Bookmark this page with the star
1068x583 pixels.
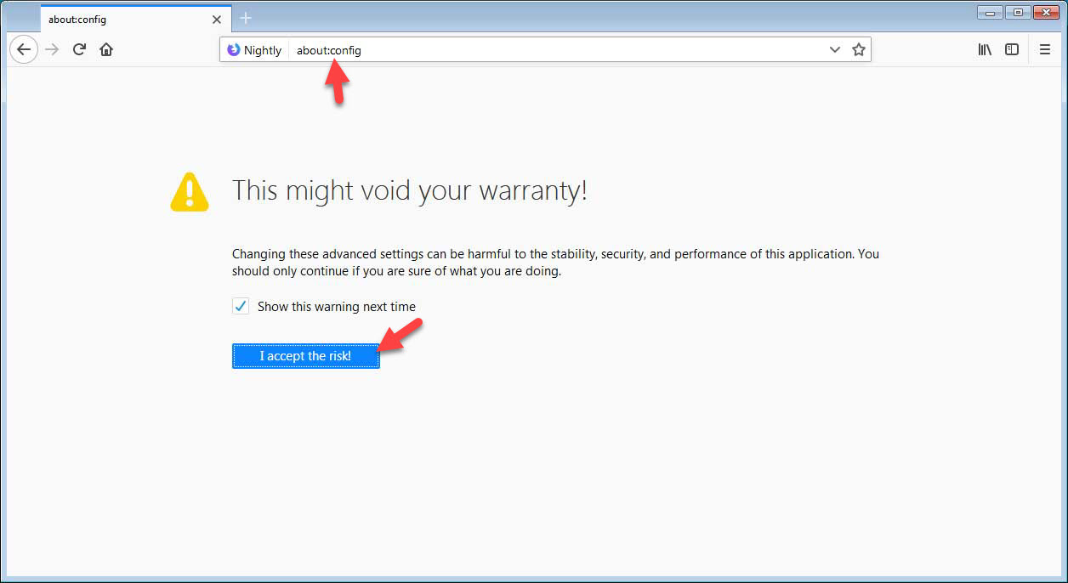pyautogui.click(x=859, y=50)
